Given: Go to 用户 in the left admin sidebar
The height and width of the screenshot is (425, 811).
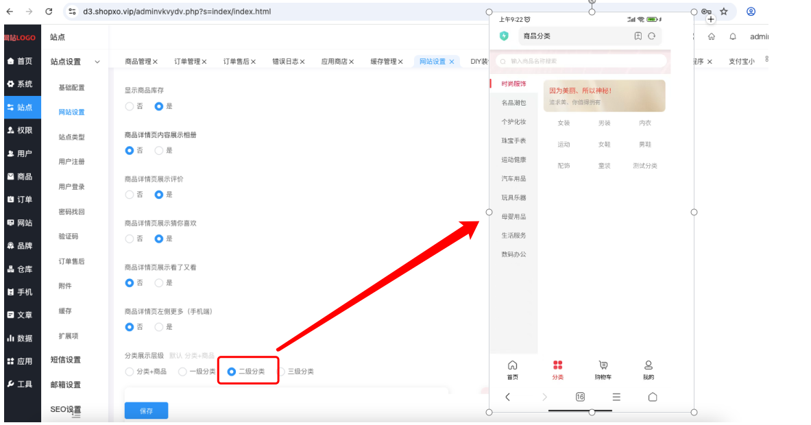Looking at the screenshot, I should (x=20, y=154).
